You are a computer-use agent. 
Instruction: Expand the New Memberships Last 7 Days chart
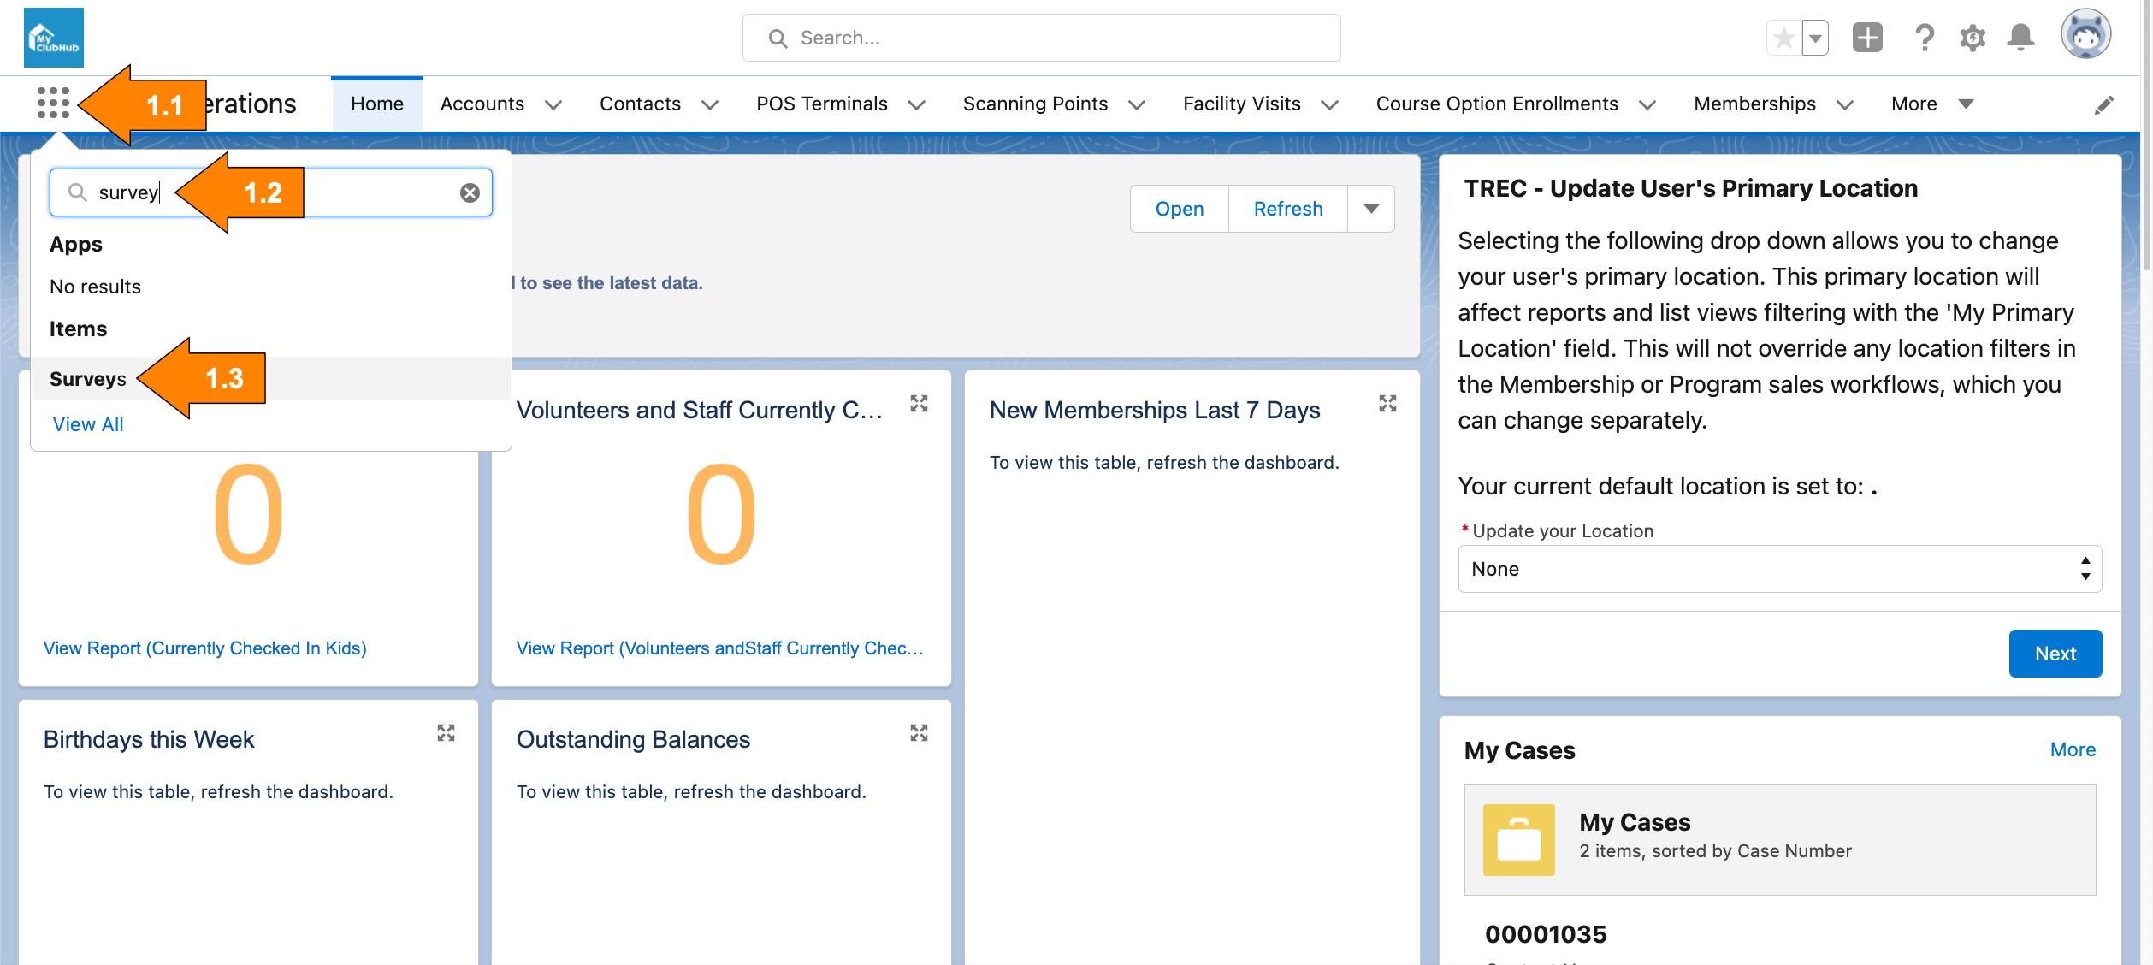(x=1387, y=404)
